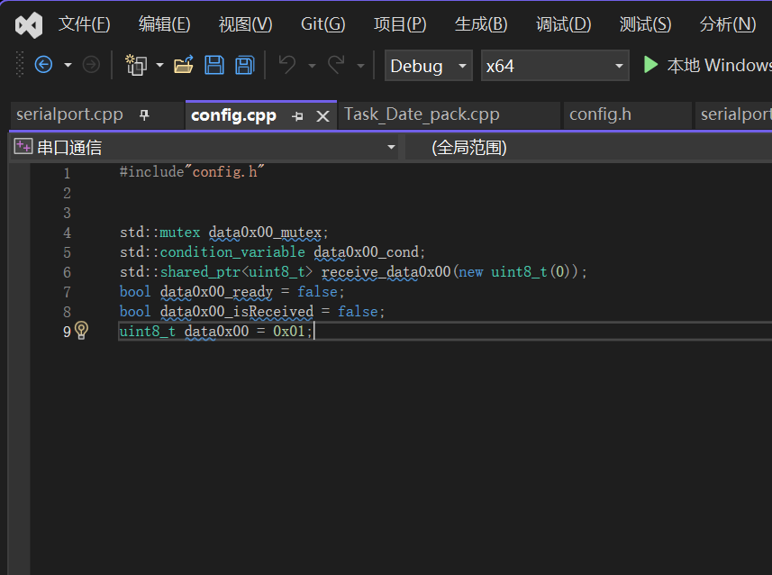
Task: Click the data0x00_mutex identifier on line 4
Action: (x=265, y=232)
